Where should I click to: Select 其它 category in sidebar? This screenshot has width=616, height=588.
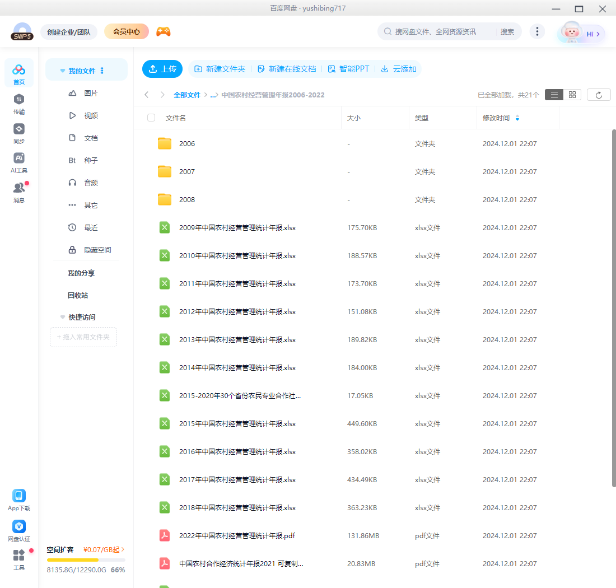[83, 205]
